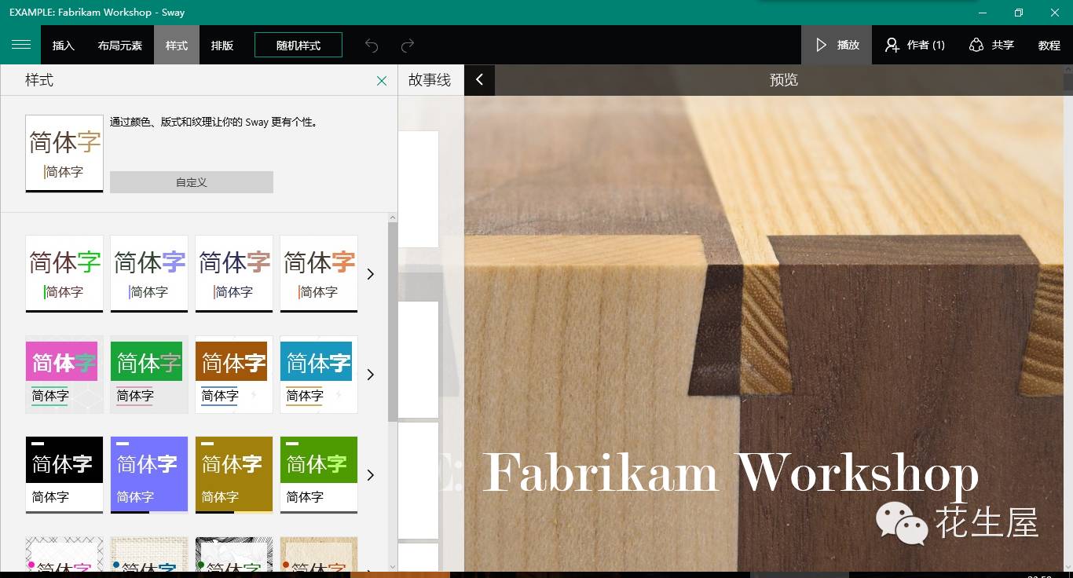The height and width of the screenshot is (578, 1073).
Task: Click the 自定义 button
Action: point(192,182)
